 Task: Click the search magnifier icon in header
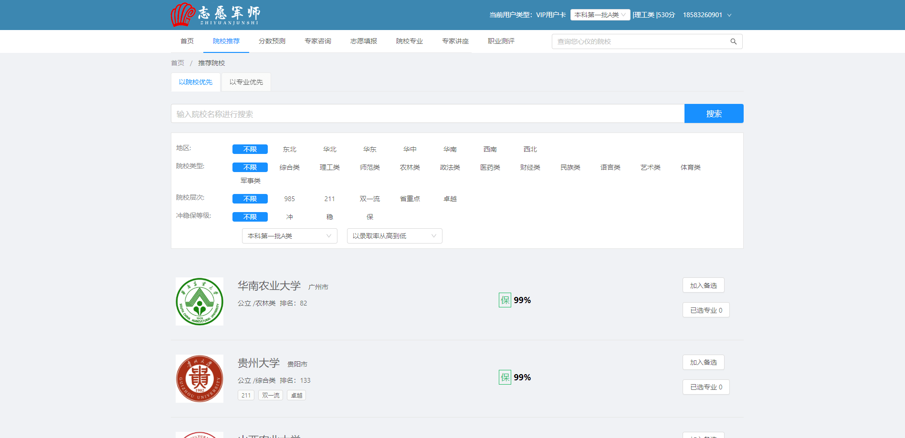[733, 41]
